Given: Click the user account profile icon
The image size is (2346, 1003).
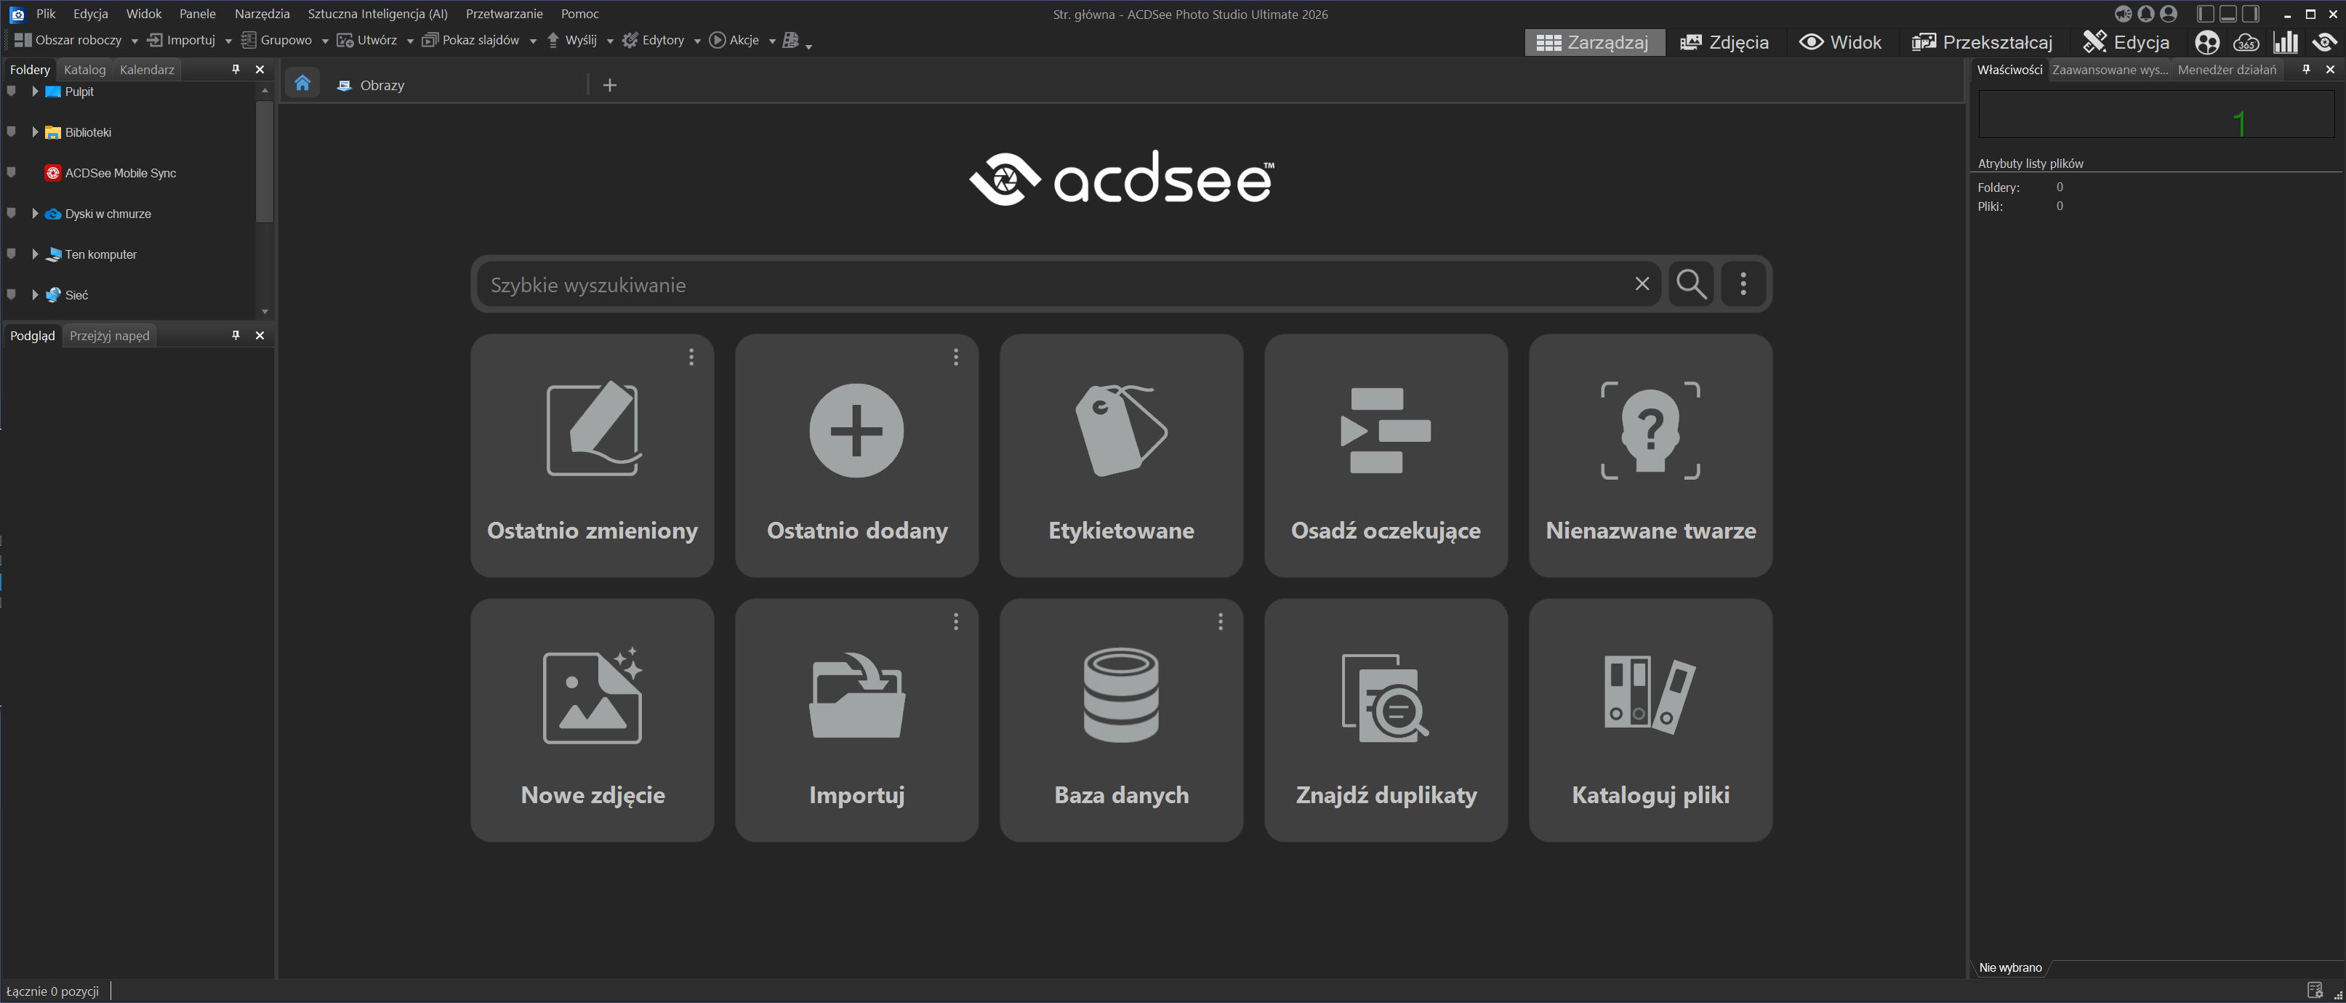Looking at the screenshot, I should point(2169,14).
